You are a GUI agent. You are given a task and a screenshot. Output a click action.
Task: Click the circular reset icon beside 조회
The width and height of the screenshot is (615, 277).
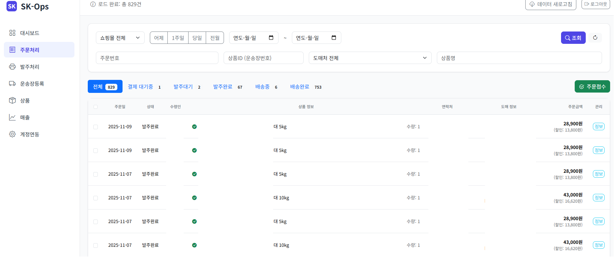coord(595,38)
